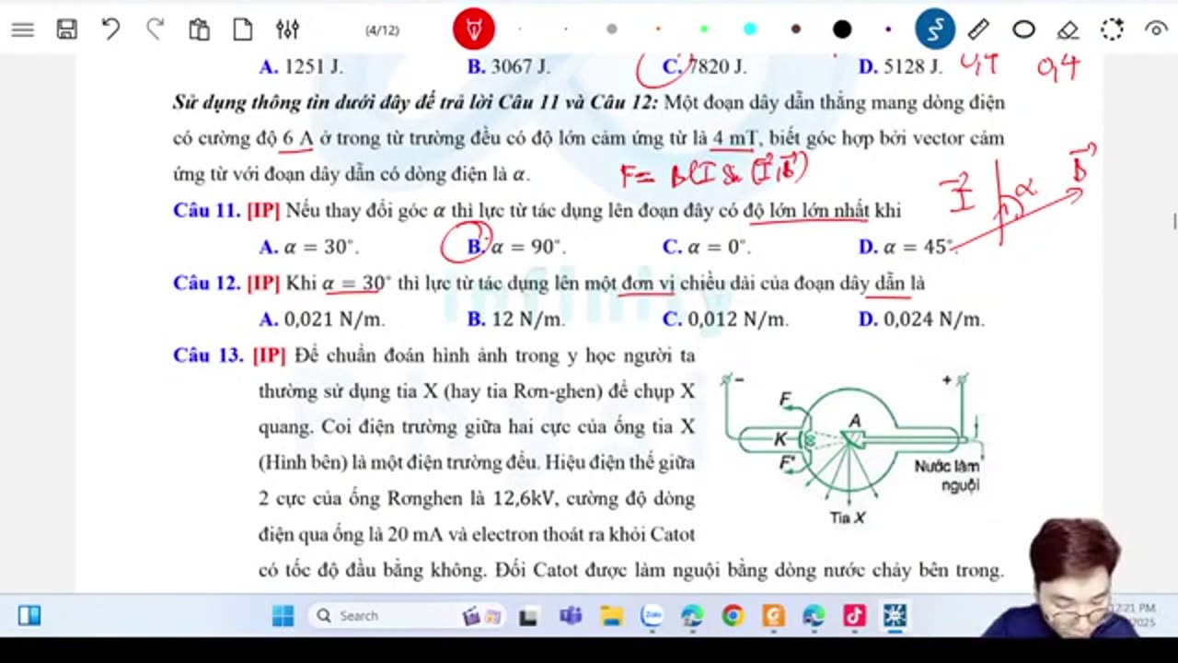The image size is (1178, 663).
Task: Select the green pen color dot
Action: pyautogui.click(x=704, y=29)
